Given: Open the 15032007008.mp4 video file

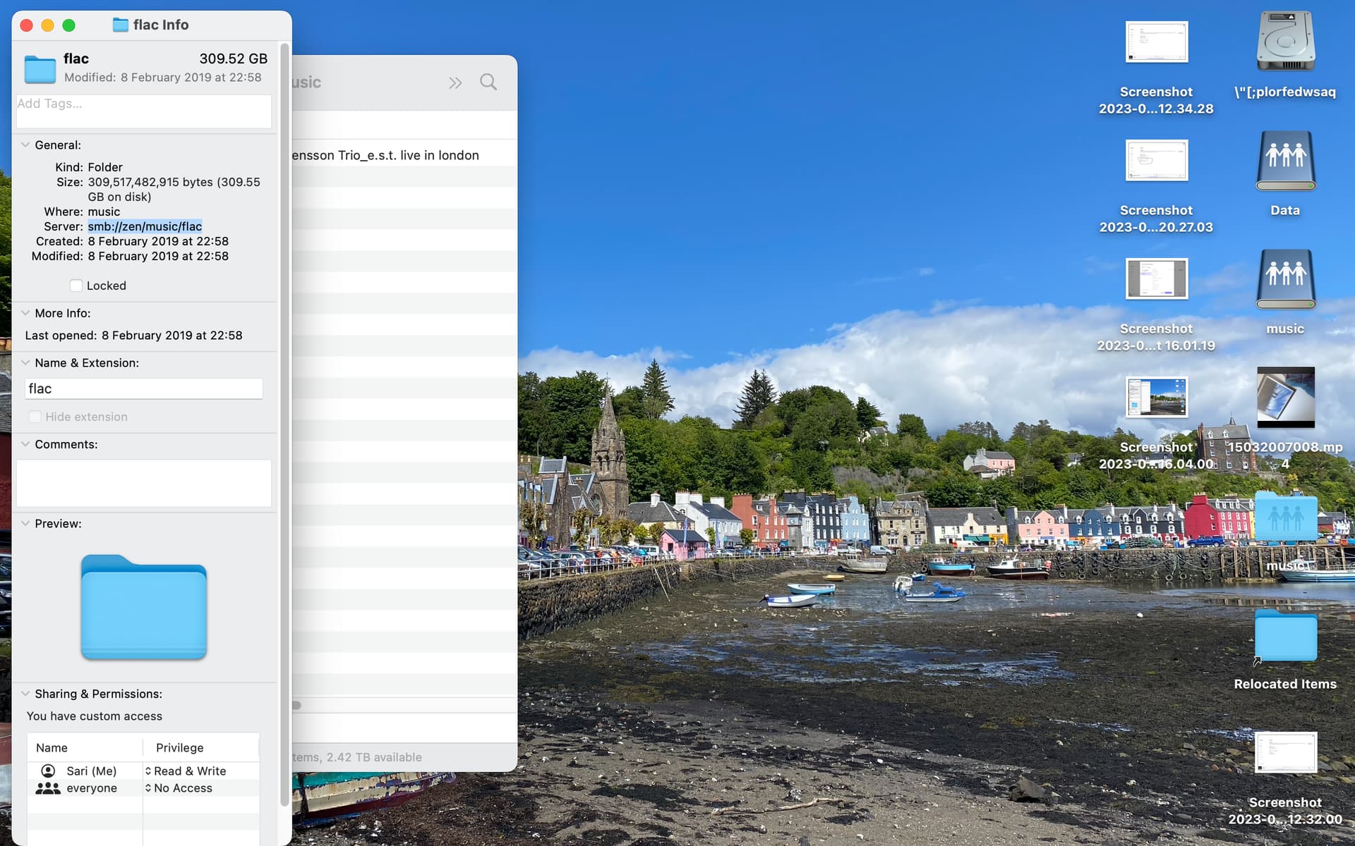Looking at the screenshot, I should 1285,397.
